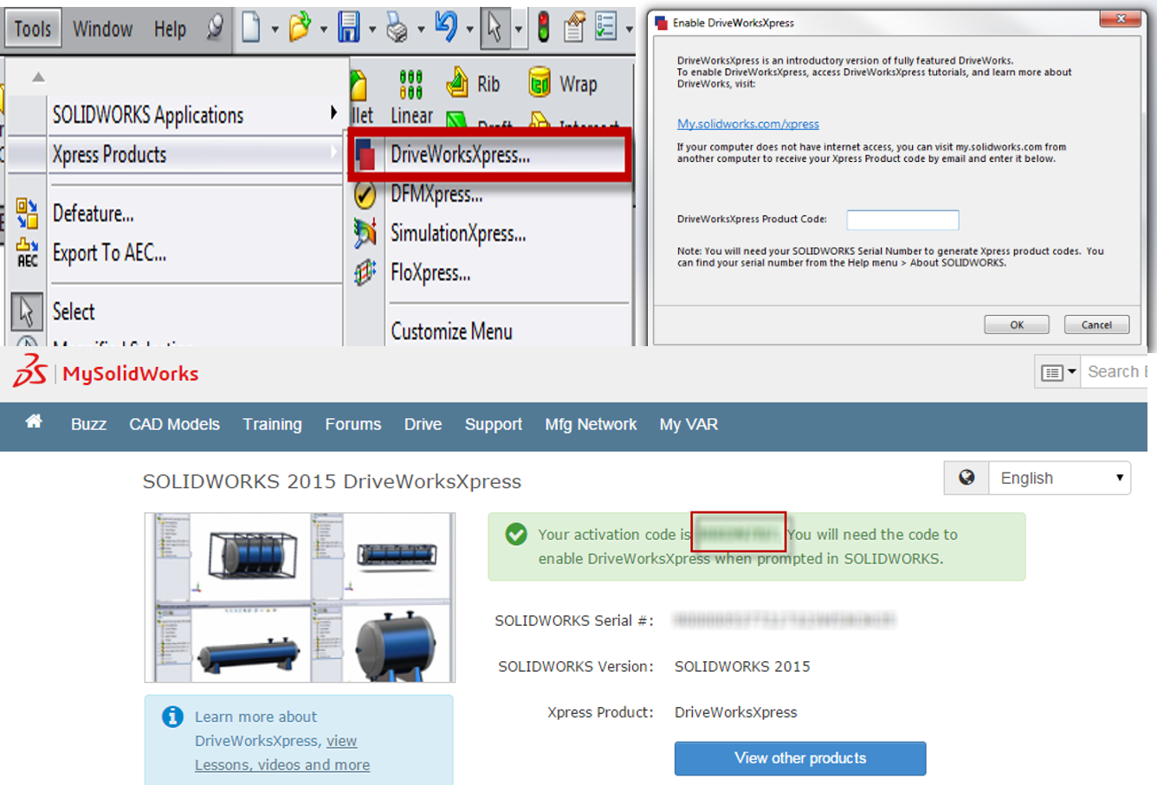Click the MySolidWorks home icon
1157x785 pixels.
point(34,421)
